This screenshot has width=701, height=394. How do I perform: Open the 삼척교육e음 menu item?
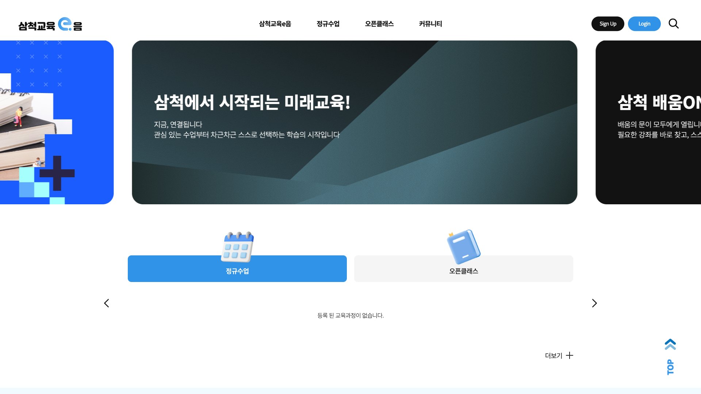tap(275, 24)
